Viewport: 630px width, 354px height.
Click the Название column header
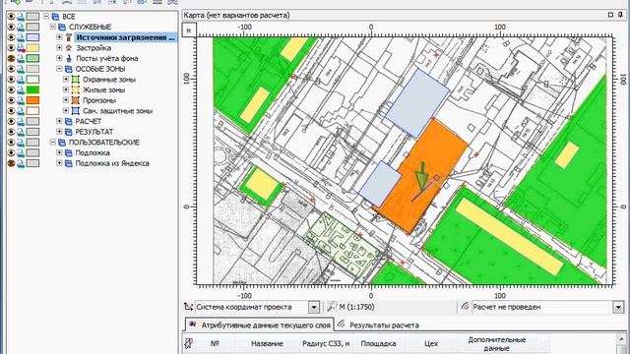pyautogui.click(x=267, y=343)
